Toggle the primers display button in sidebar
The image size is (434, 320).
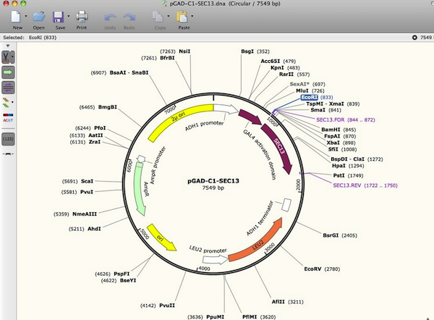click(x=9, y=88)
